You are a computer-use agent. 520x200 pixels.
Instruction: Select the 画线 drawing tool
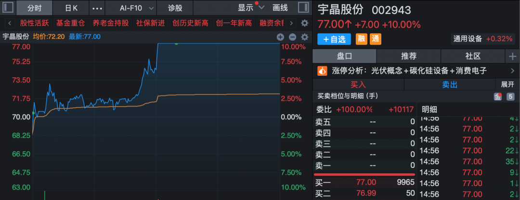280,8
